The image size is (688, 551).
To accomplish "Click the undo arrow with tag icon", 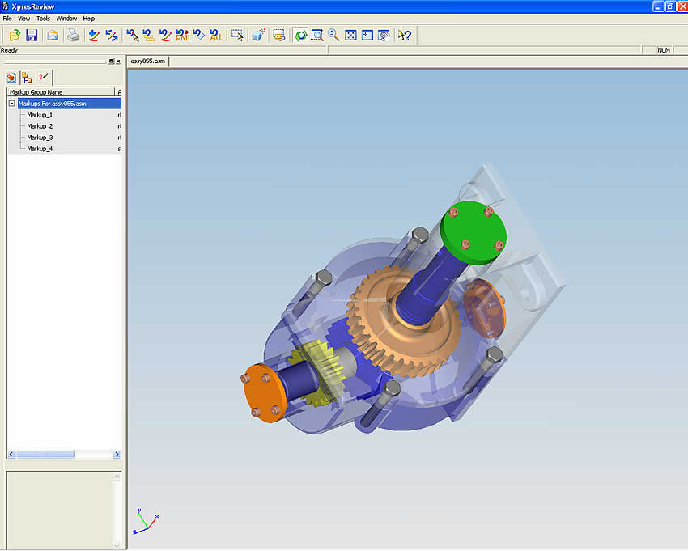I will pos(199,35).
